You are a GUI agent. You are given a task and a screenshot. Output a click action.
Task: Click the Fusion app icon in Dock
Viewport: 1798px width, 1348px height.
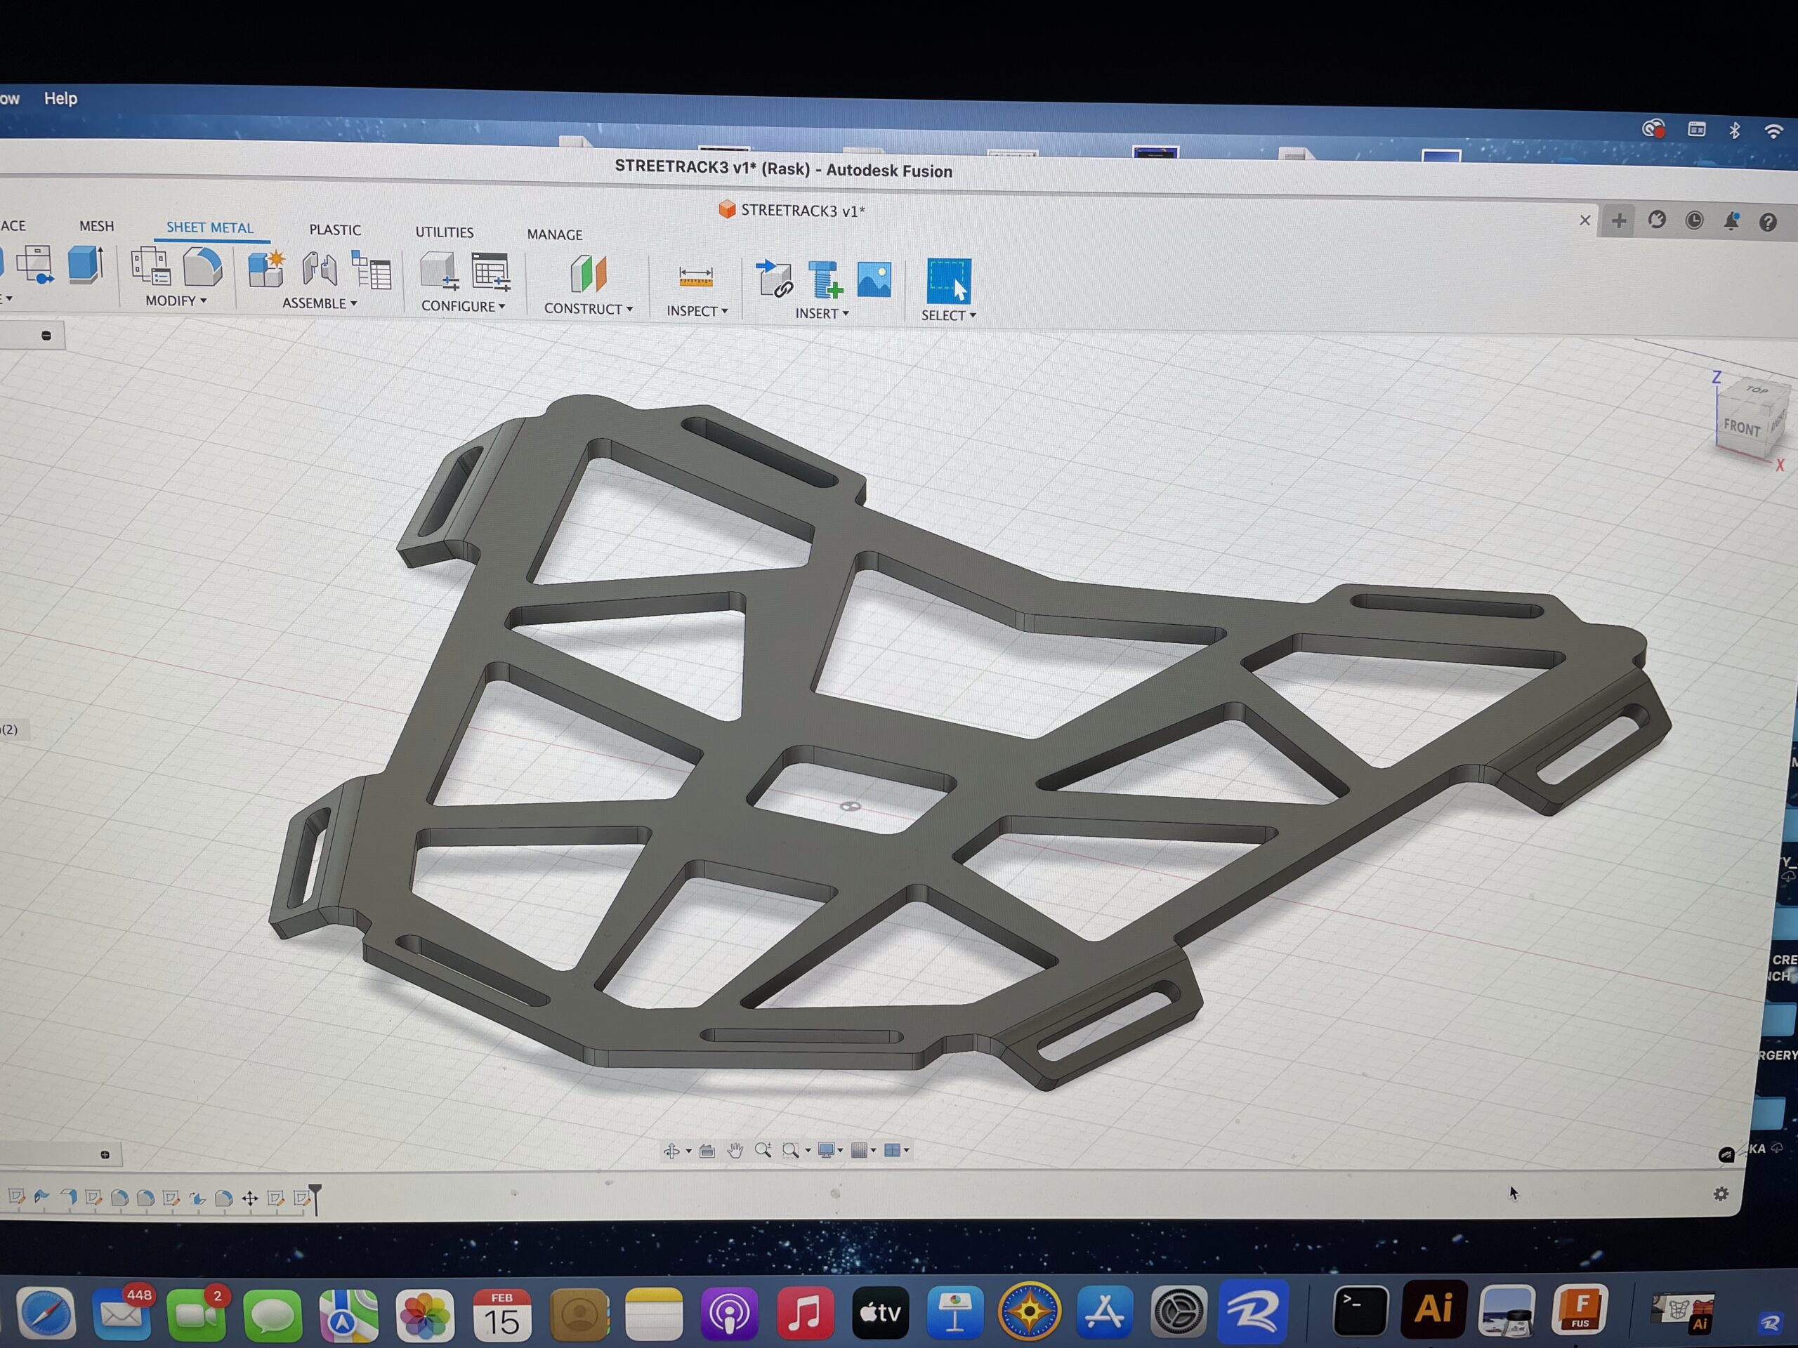point(1580,1309)
